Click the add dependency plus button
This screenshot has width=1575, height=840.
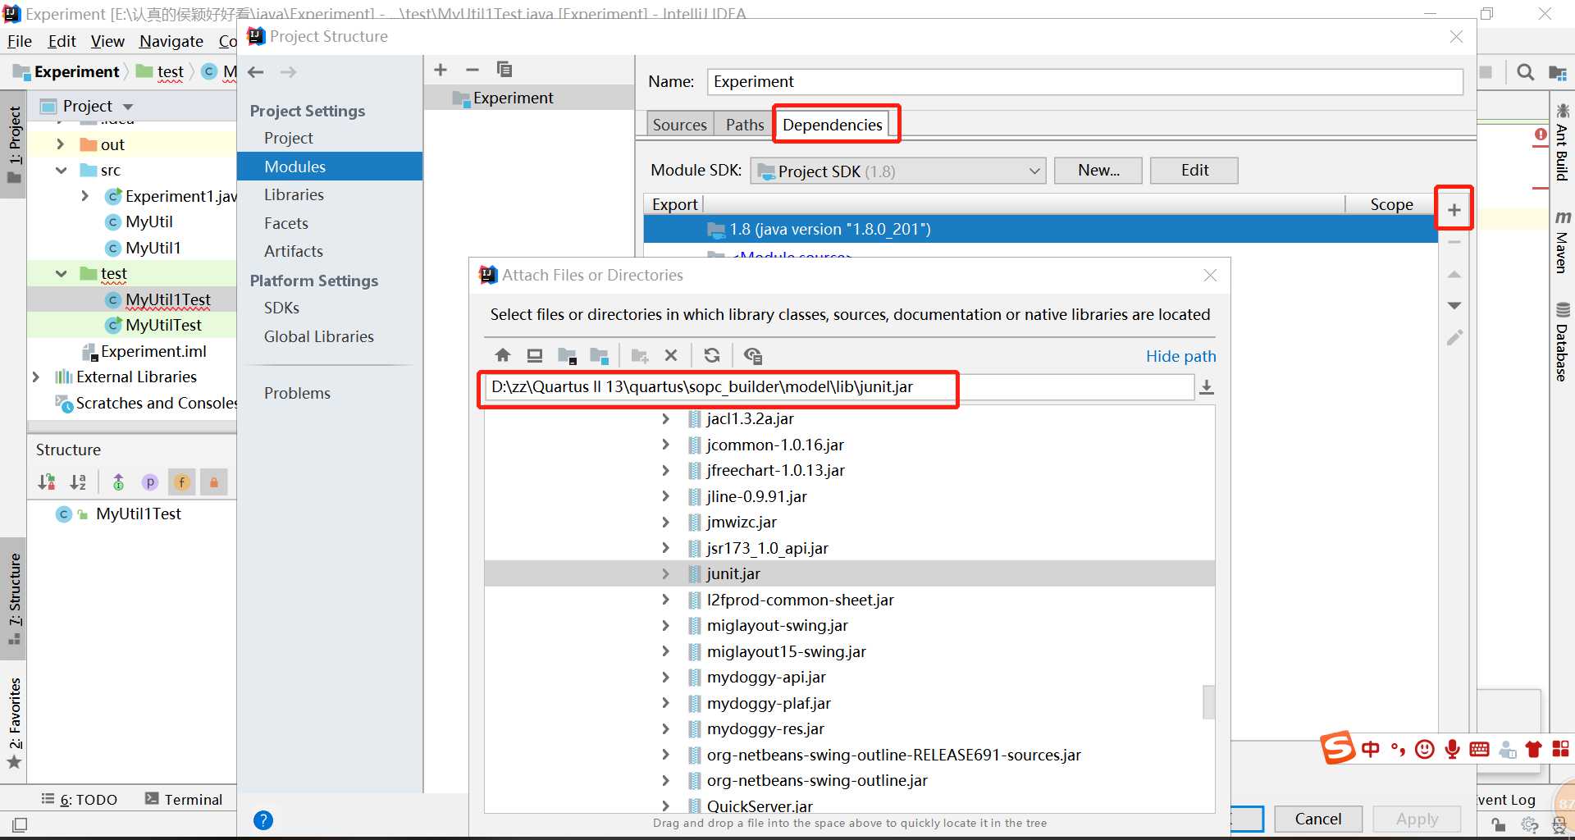1454,210
